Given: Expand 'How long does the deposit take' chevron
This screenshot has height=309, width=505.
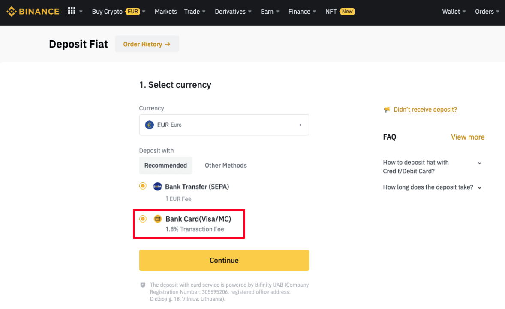Looking at the screenshot, I should point(480,188).
